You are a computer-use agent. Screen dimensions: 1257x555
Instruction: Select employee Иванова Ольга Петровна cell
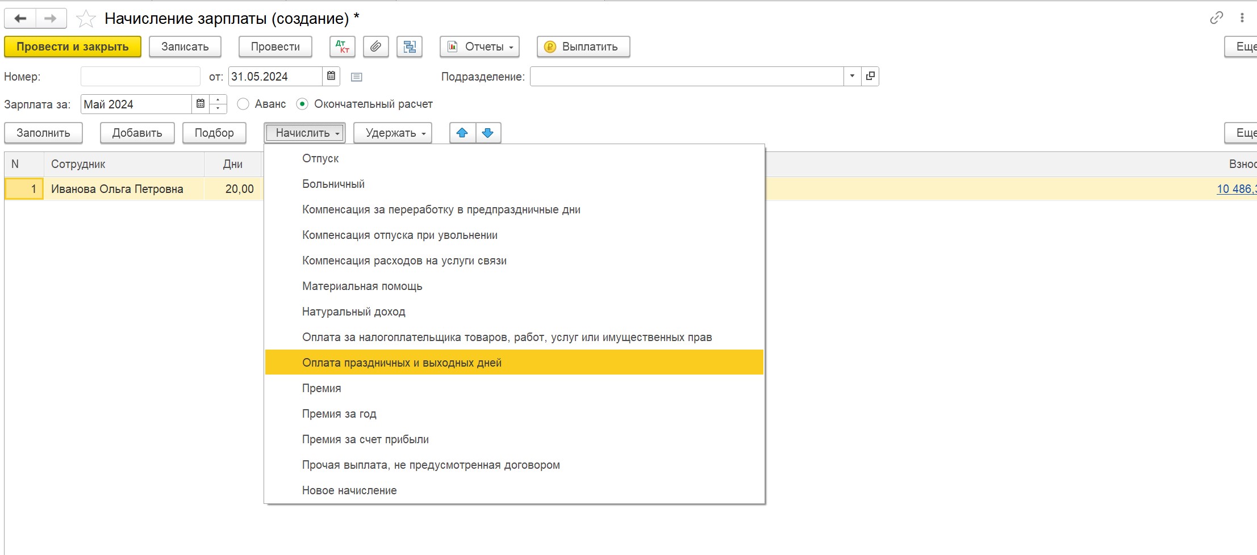click(124, 189)
